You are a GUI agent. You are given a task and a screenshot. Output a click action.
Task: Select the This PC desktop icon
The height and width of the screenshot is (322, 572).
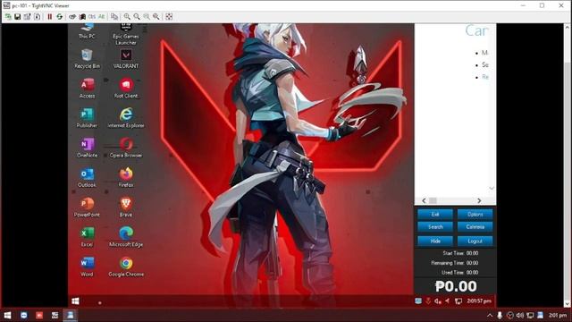(x=87, y=32)
